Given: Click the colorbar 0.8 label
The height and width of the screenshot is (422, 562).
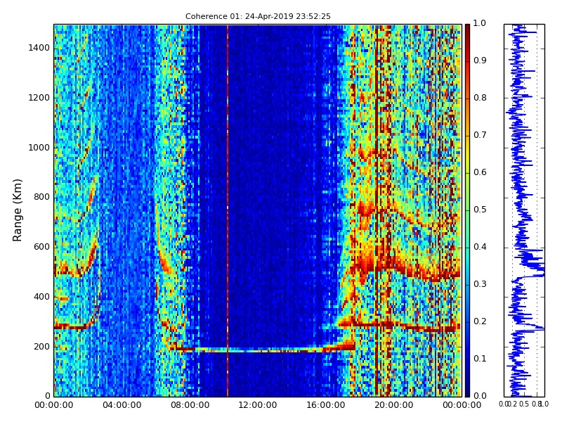Looking at the screenshot, I should [480, 98].
